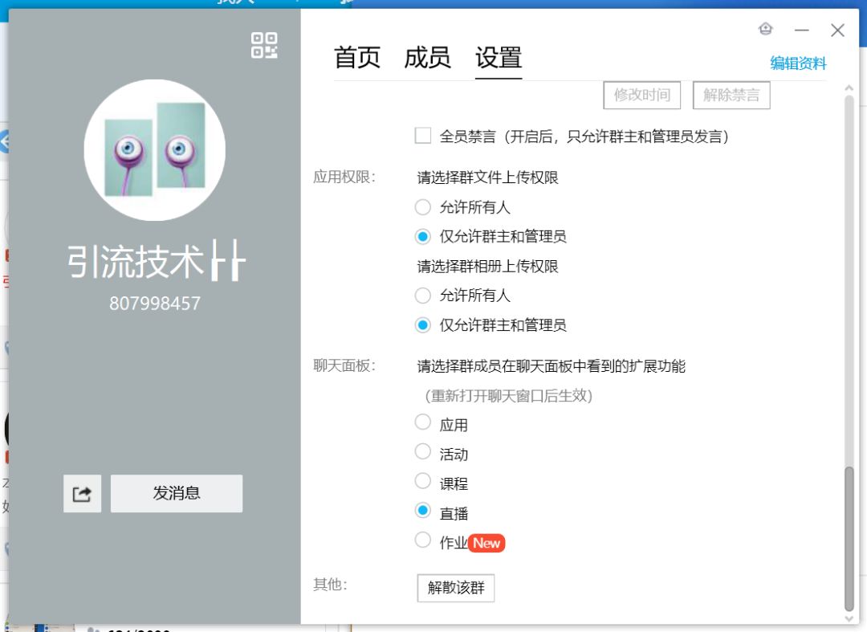Click the settings panel scrollbar thumb
Screen dimensions: 867x632
pos(849,539)
